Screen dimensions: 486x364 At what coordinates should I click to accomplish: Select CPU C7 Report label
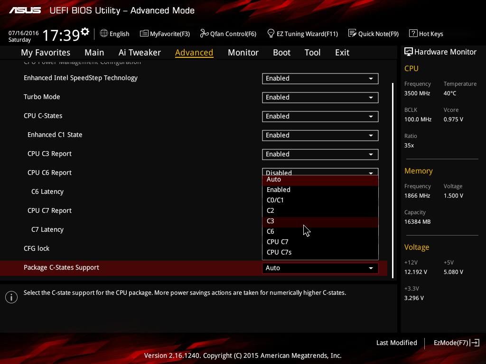tap(49, 210)
